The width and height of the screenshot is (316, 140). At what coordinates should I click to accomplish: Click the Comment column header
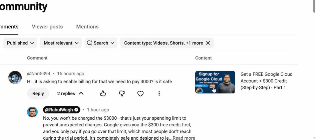(x=37, y=58)
